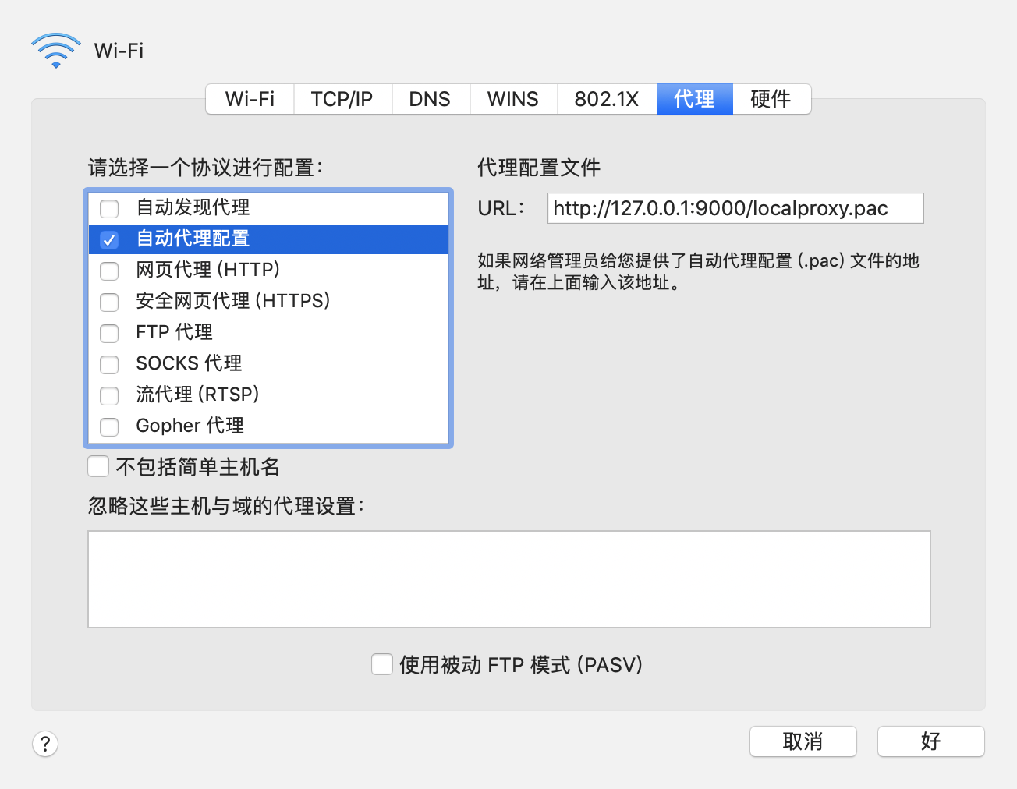Enable SOCKS 代理
The height and width of the screenshot is (789, 1017).
108,364
